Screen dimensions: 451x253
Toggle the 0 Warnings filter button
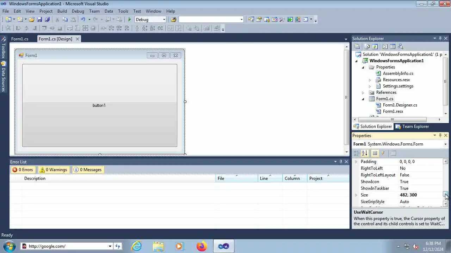pyautogui.click(x=54, y=170)
